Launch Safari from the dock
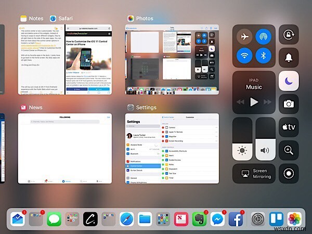The width and height of the screenshot is (312, 234). coord(126,219)
